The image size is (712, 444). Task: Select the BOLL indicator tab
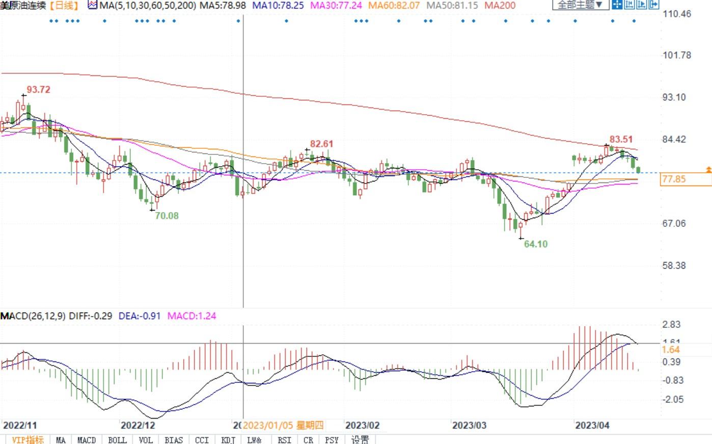pyautogui.click(x=117, y=439)
